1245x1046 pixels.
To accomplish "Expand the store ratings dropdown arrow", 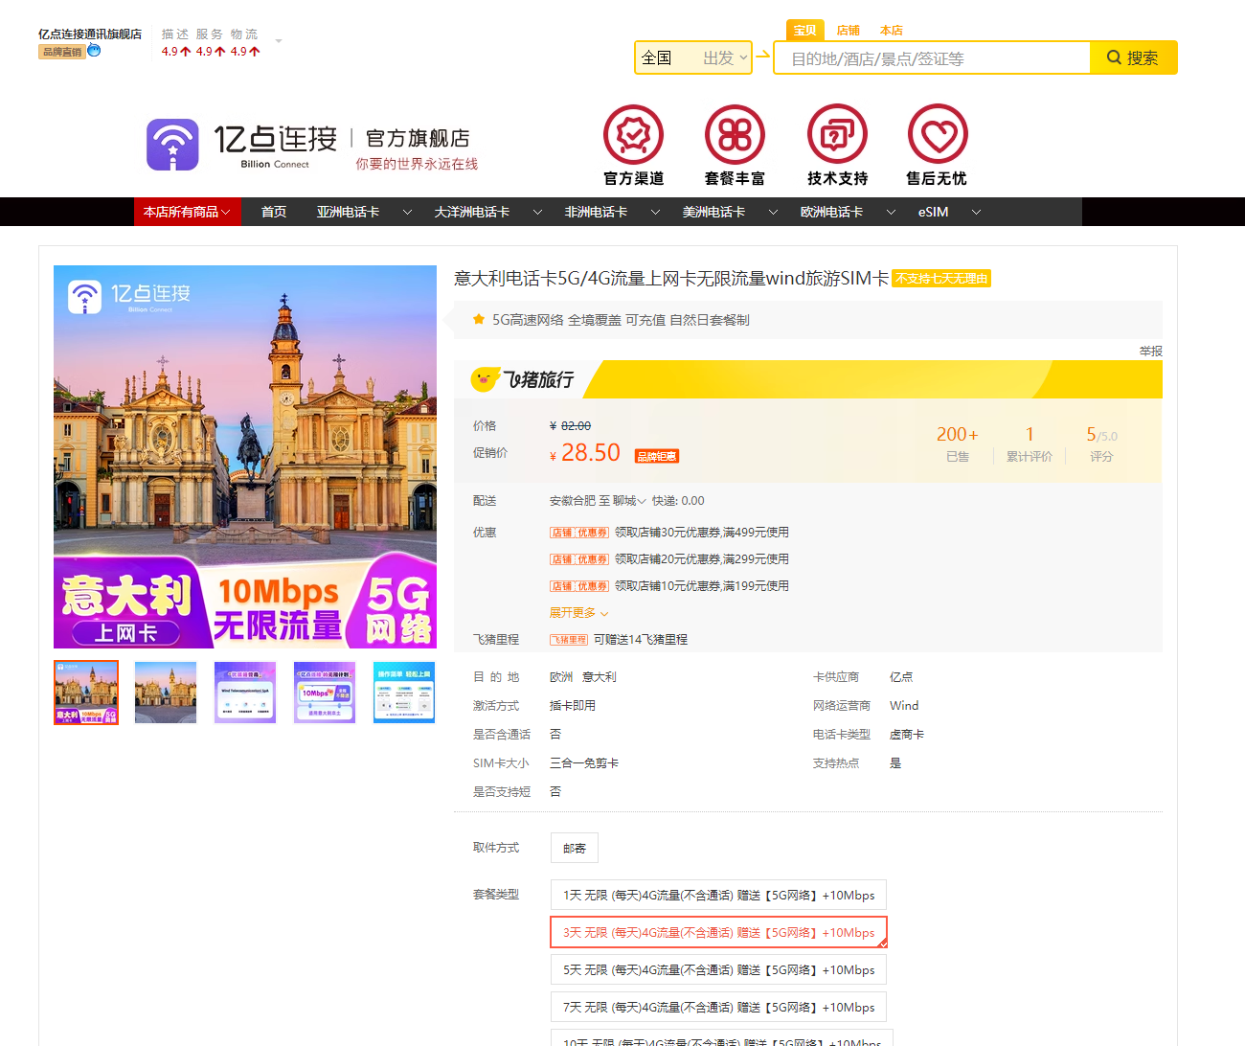I will (279, 41).
